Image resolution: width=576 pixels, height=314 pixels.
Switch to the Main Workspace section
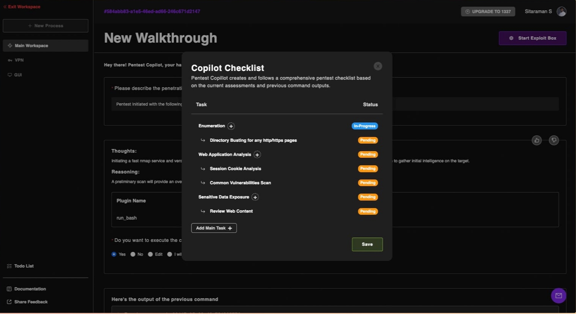pyautogui.click(x=31, y=46)
